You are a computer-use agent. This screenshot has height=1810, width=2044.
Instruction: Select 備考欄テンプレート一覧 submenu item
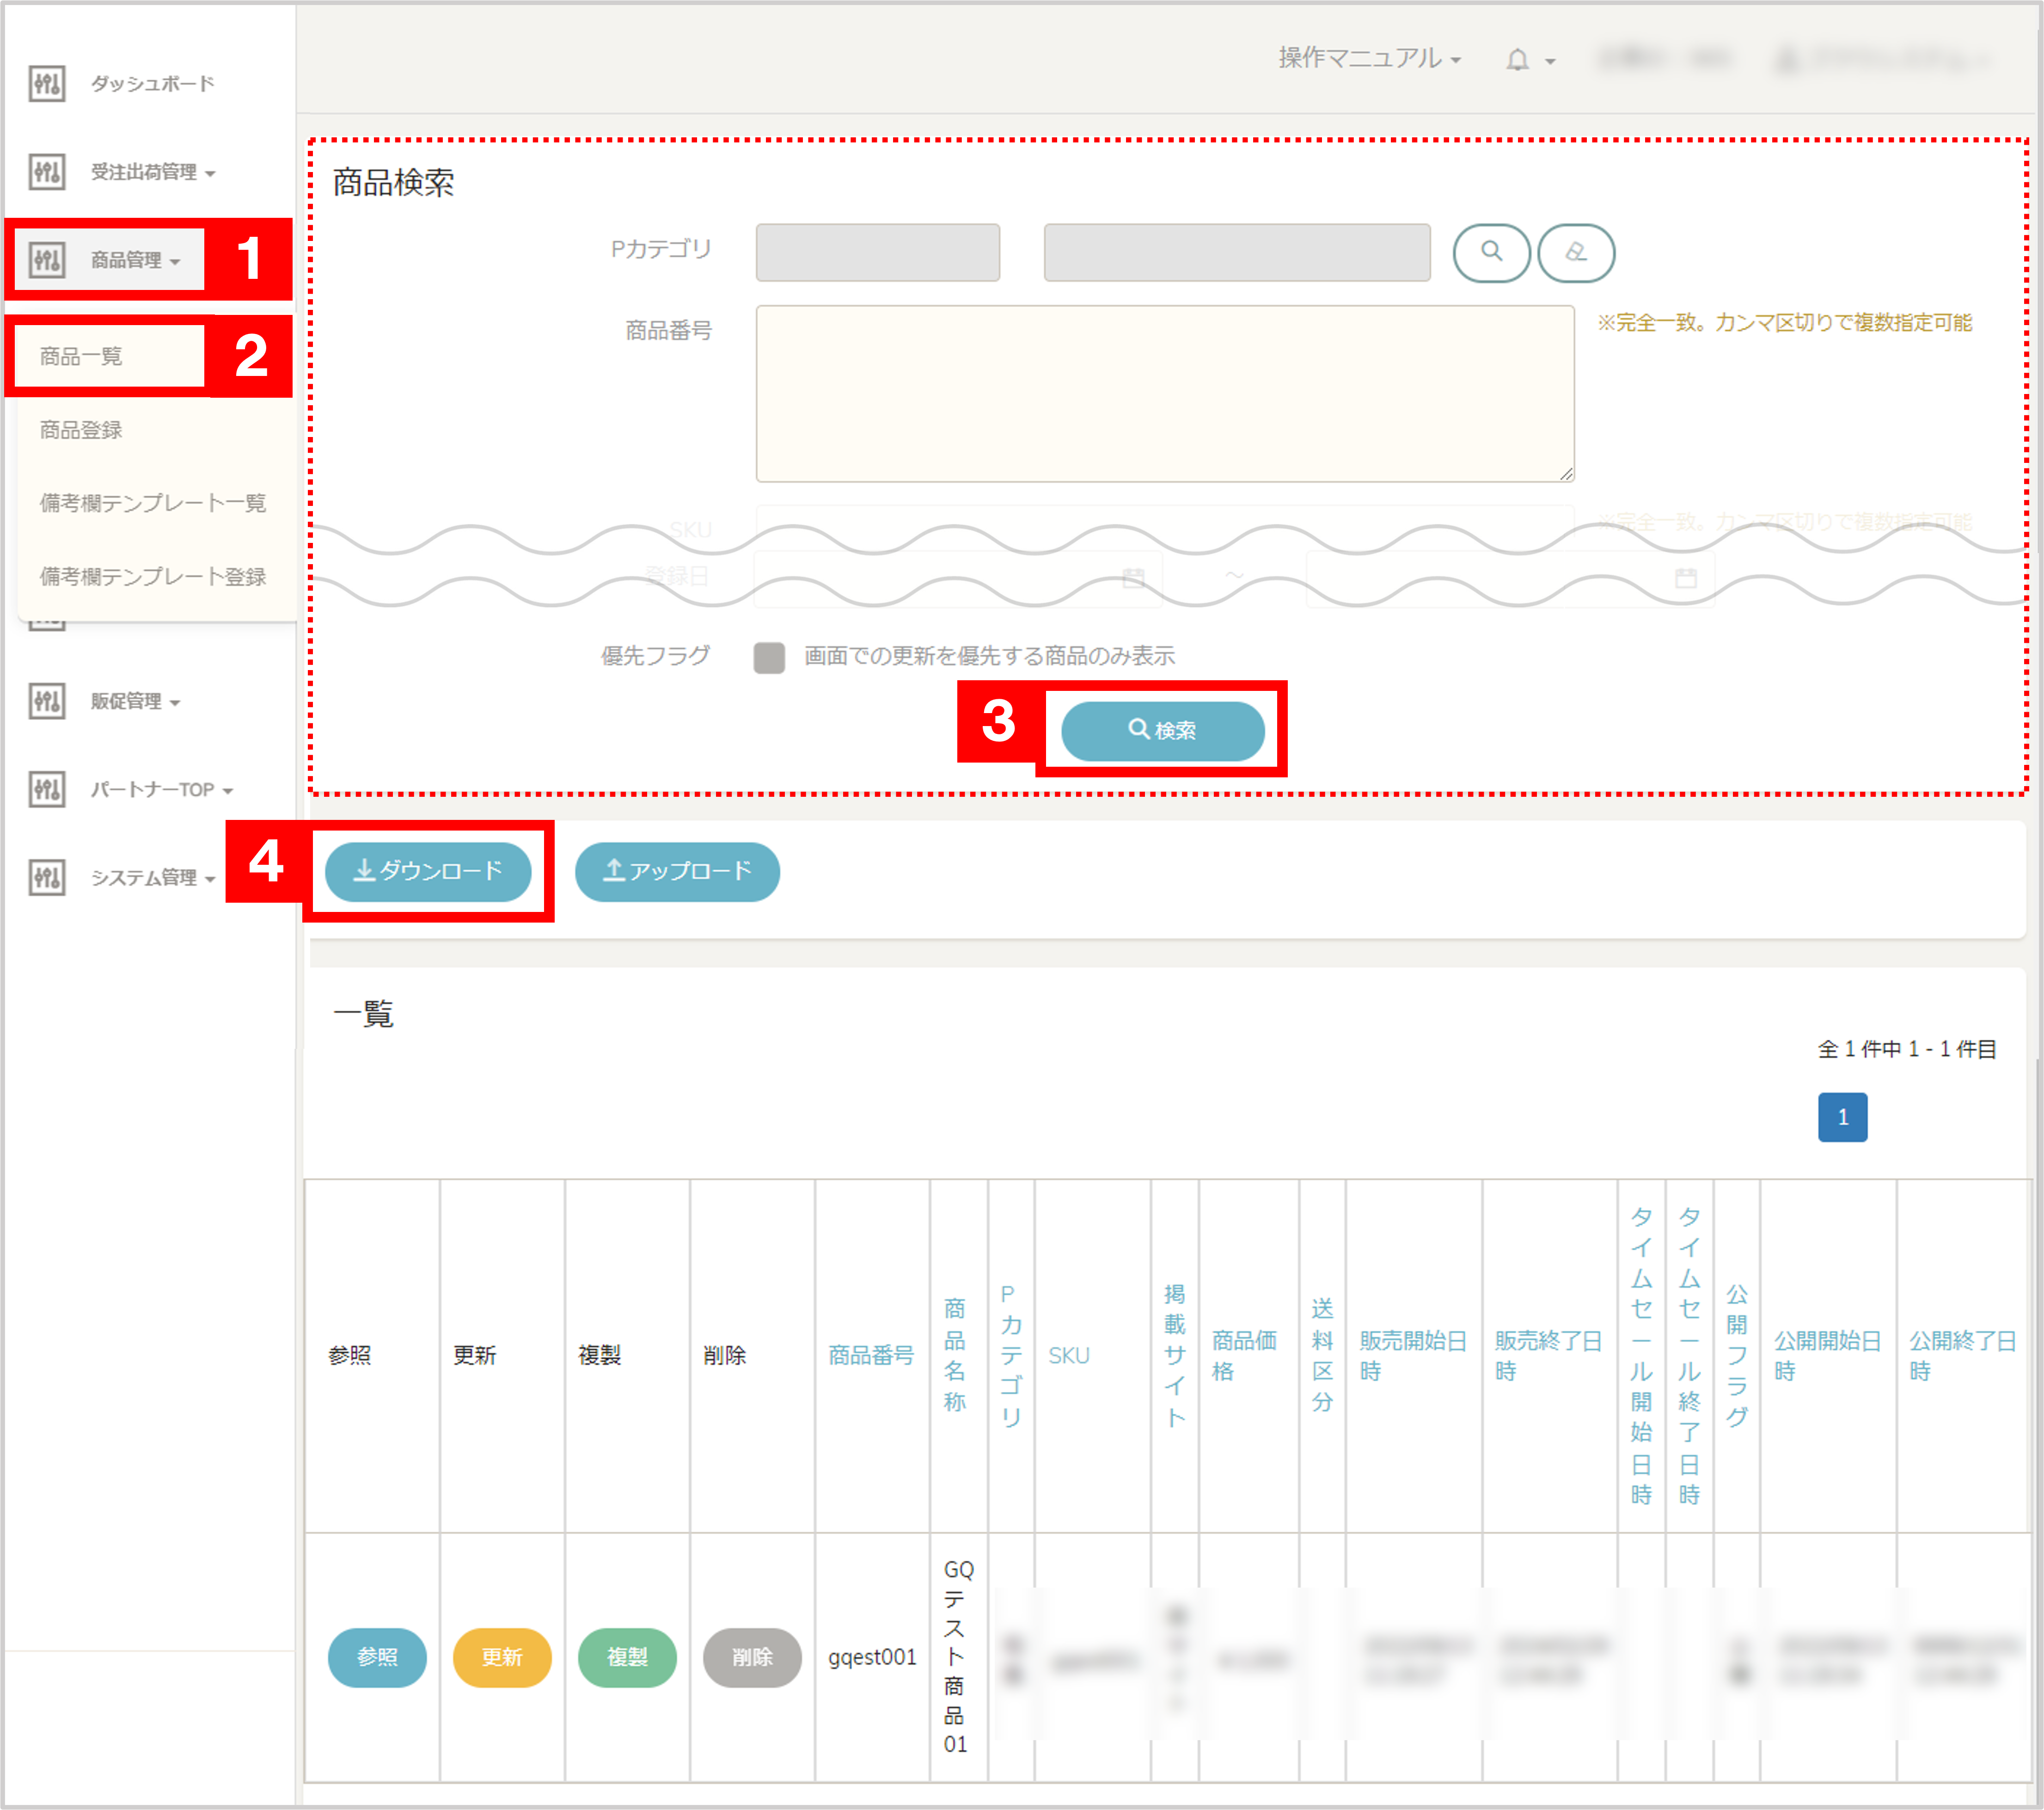pos(153,503)
